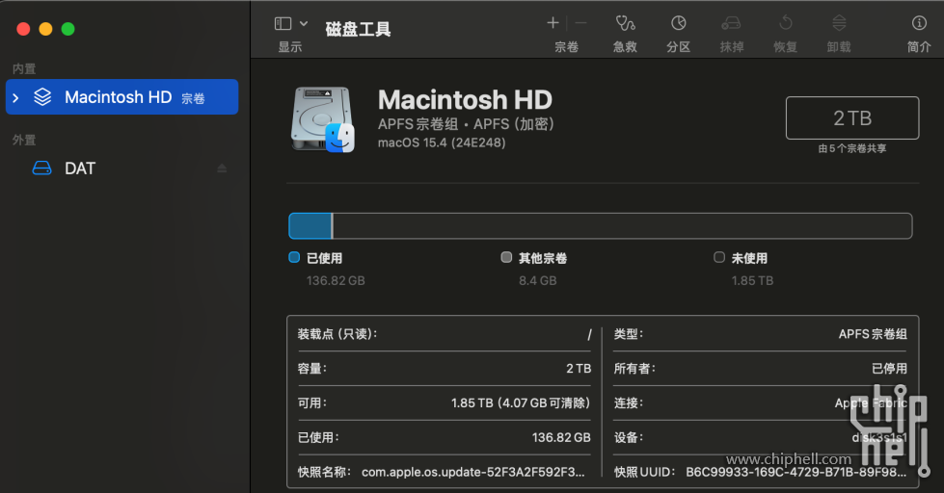Click the 所有者 已停用 row
The height and width of the screenshot is (493, 944).
[x=761, y=369]
